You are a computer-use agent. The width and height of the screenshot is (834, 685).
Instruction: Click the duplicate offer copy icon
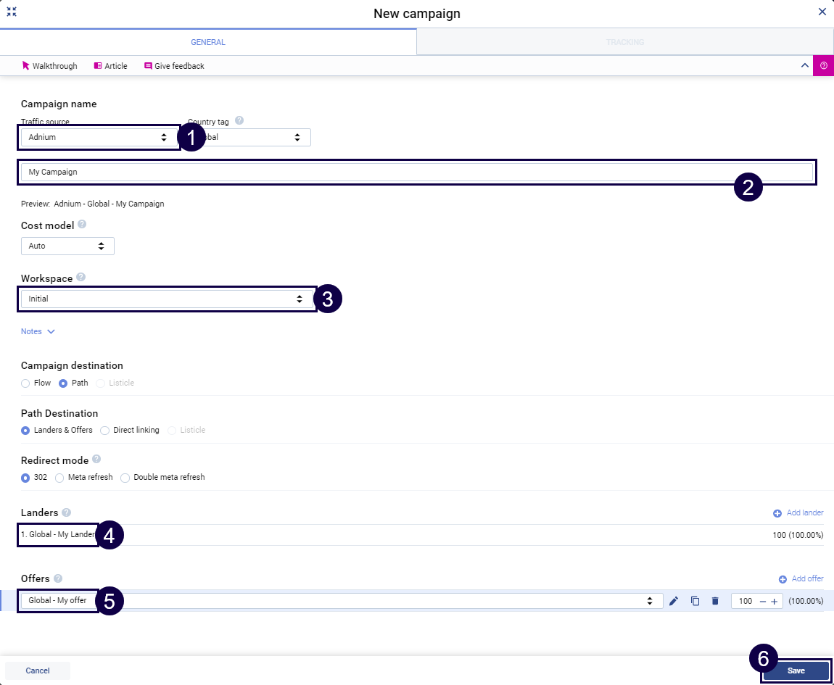coord(695,601)
